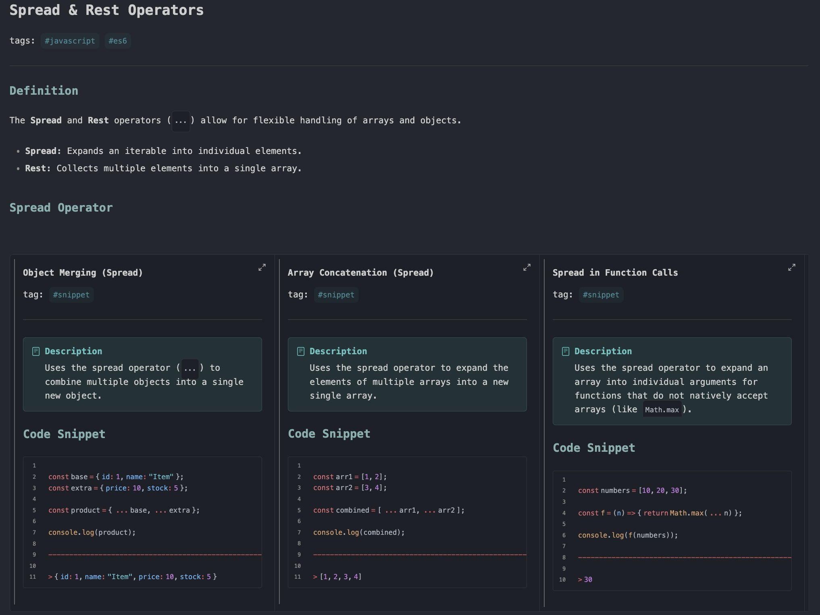The width and height of the screenshot is (820, 615).
Task: Click the 'console.log(product);' code line
Action: click(92, 532)
